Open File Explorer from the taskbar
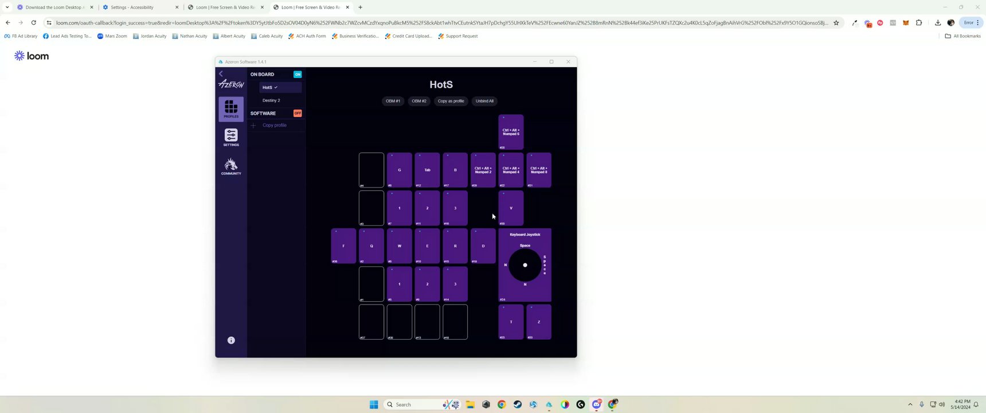Screen dimensions: 986x413 [471, 404]
